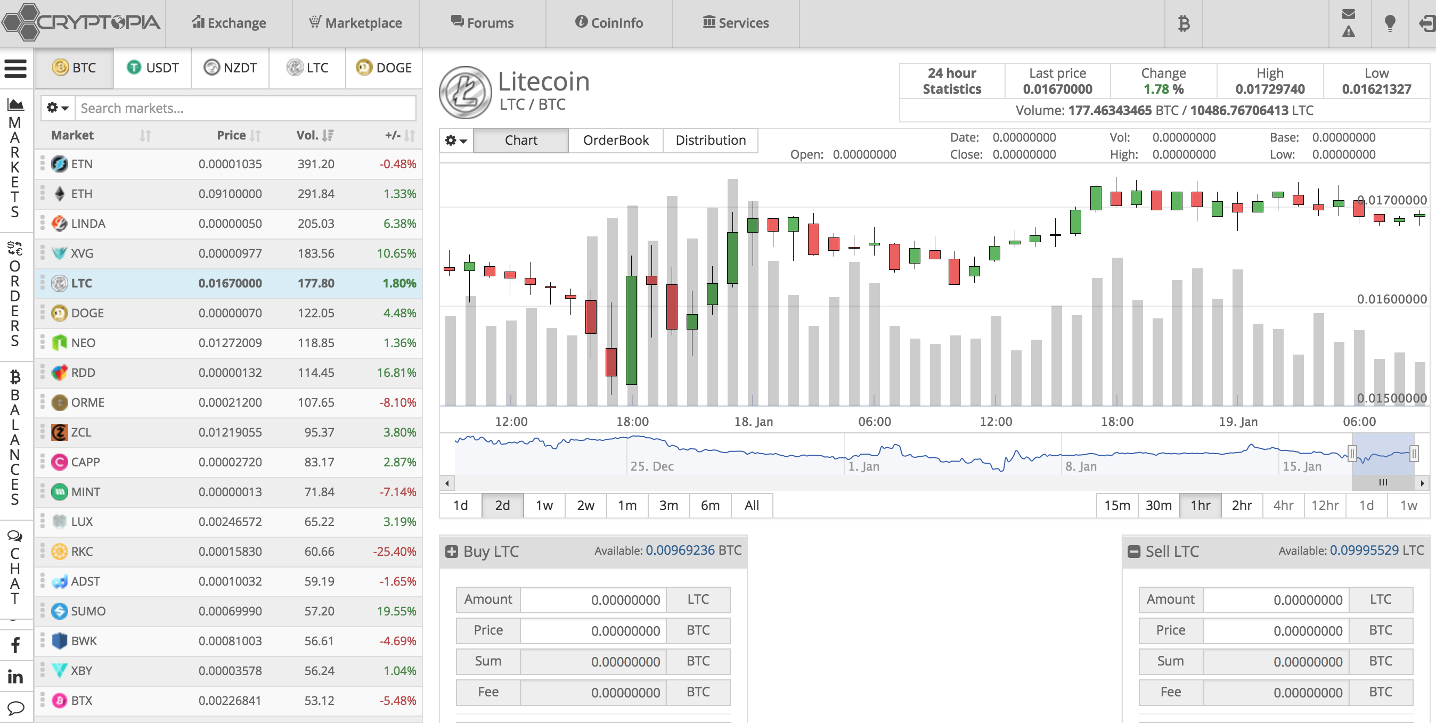This screenshot has height=723, width=1436.
Task: Click the ETN coin icon
Action: 59,164
